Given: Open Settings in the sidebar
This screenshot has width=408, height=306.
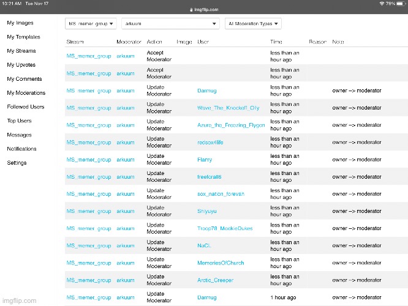Looking at the screenshot, I should [x=17, y=163].
